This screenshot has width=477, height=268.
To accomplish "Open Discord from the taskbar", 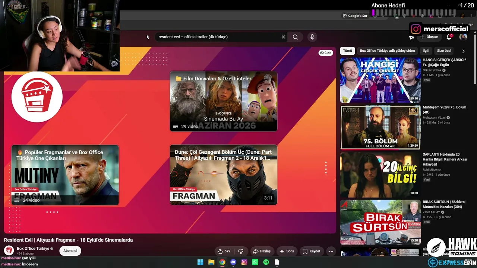I will 233,262.
